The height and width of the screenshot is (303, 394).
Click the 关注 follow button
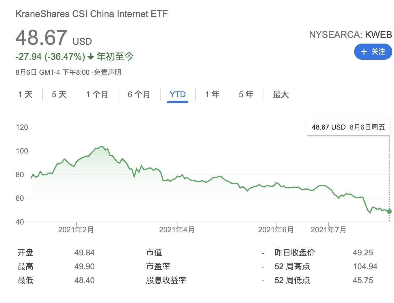tap(373, 52)
